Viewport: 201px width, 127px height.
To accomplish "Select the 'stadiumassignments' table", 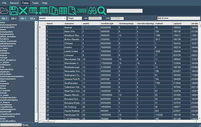I will (8, 25).
